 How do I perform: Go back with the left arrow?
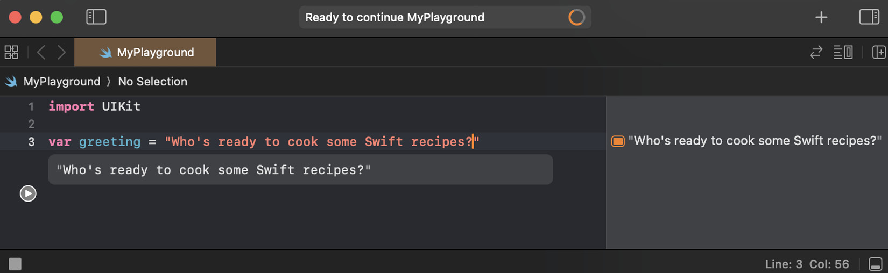click(x=41, y=52)
